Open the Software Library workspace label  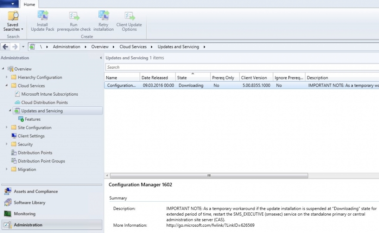30,203
